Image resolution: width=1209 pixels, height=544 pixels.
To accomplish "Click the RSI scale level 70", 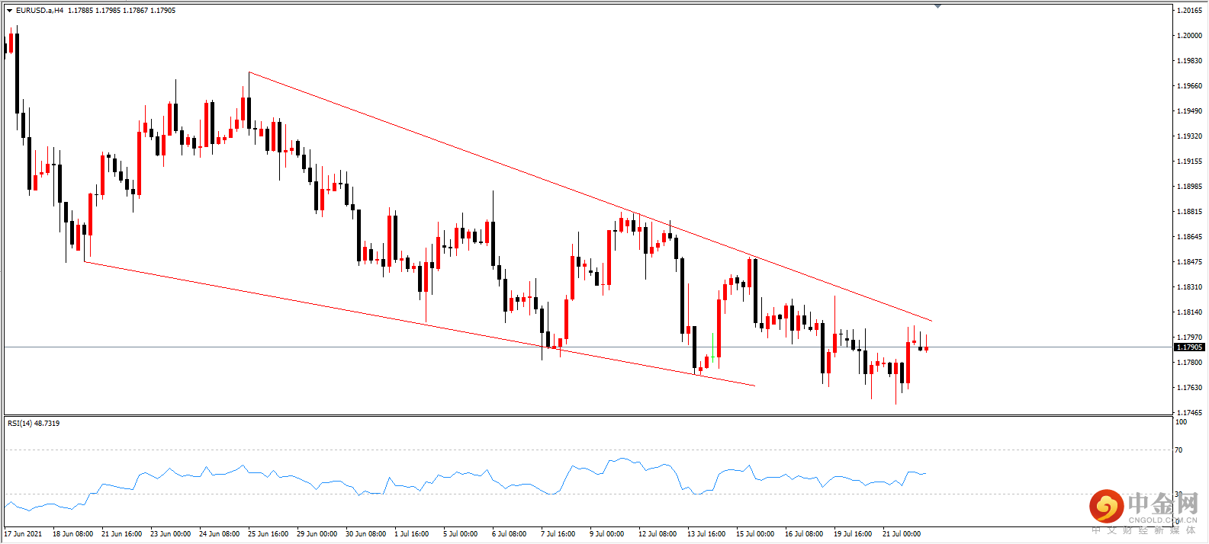I will 1178,450.
